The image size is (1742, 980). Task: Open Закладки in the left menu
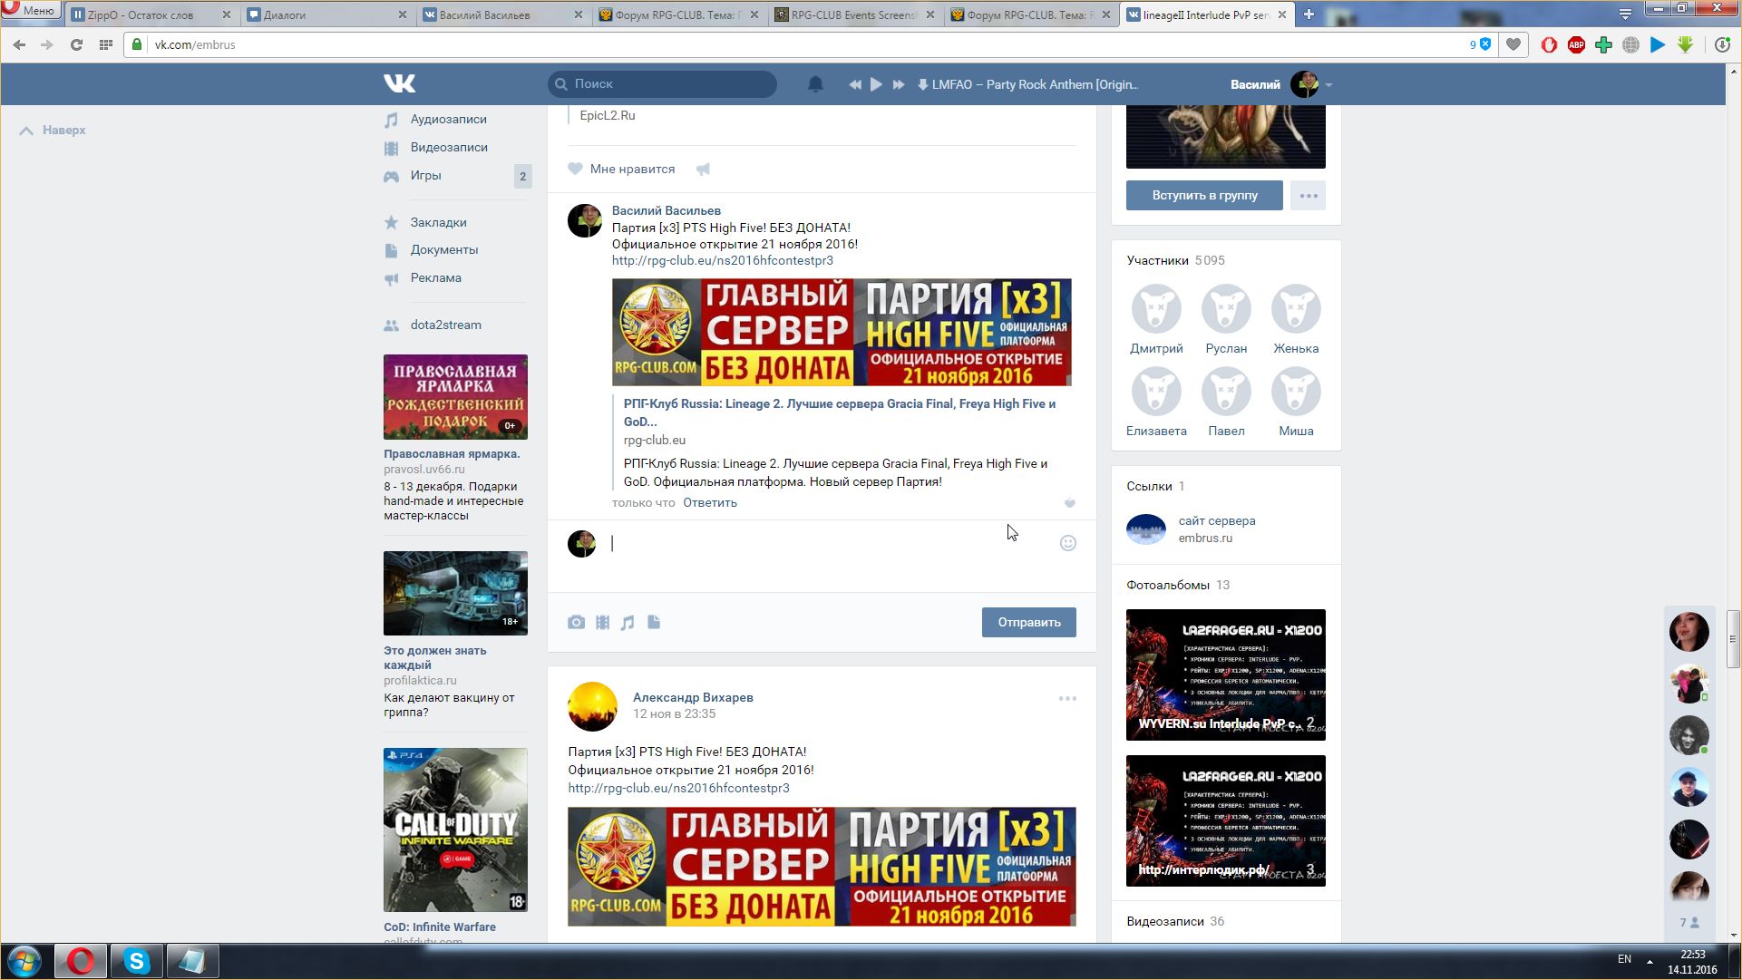438,222
